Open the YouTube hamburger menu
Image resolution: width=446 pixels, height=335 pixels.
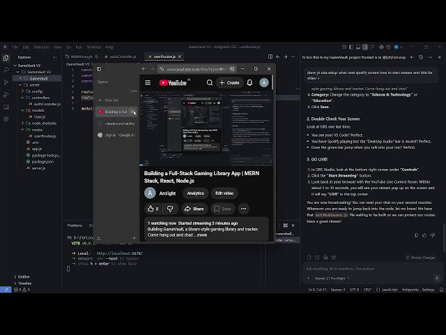pos(148,82)
